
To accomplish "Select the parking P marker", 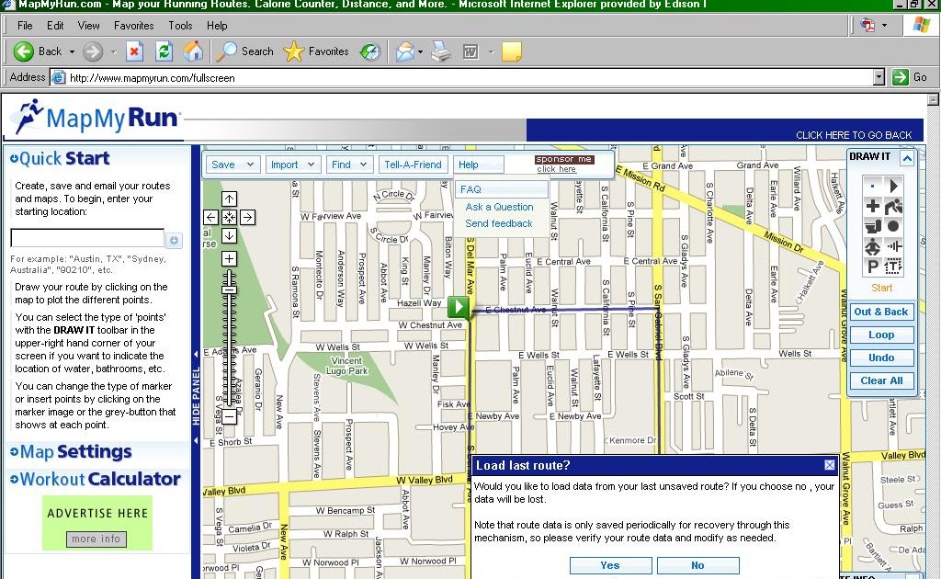I will [872, 266].
